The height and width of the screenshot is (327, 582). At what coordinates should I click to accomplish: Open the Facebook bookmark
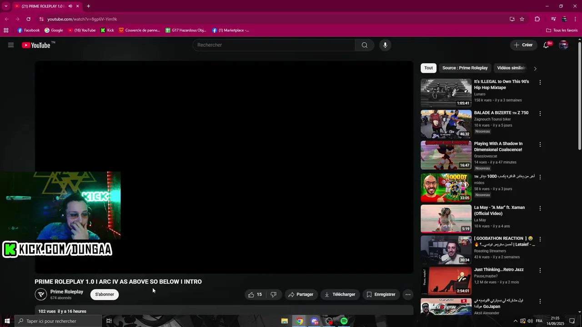click(29, 30)
